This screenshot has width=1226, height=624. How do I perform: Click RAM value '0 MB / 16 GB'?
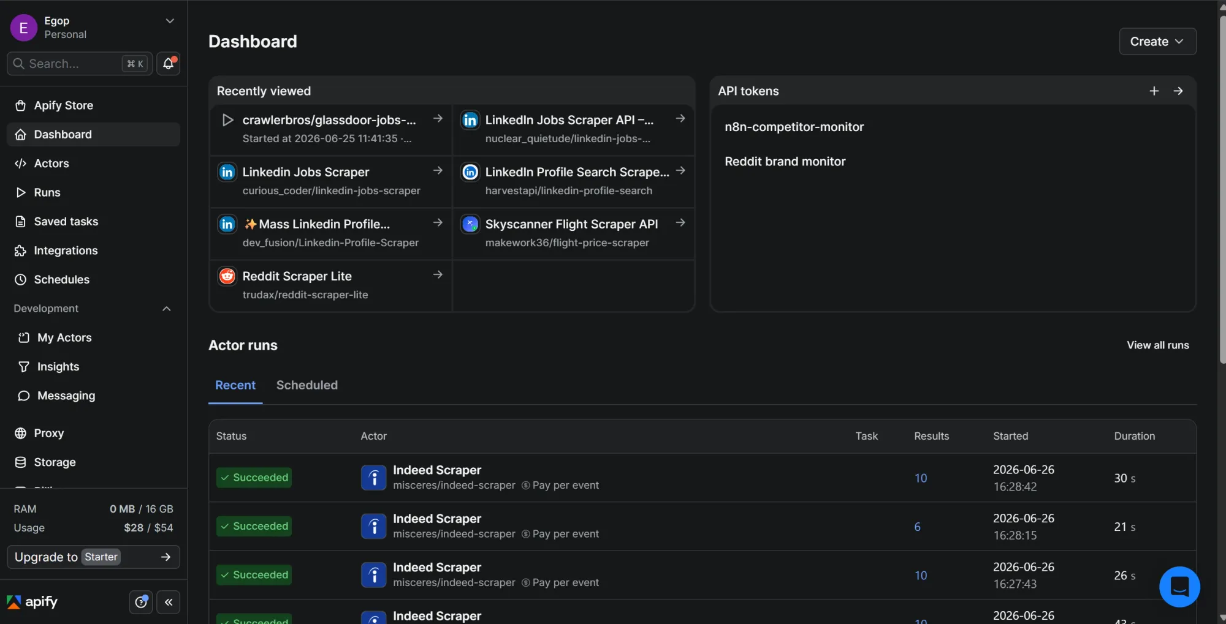tap(141, 509)
